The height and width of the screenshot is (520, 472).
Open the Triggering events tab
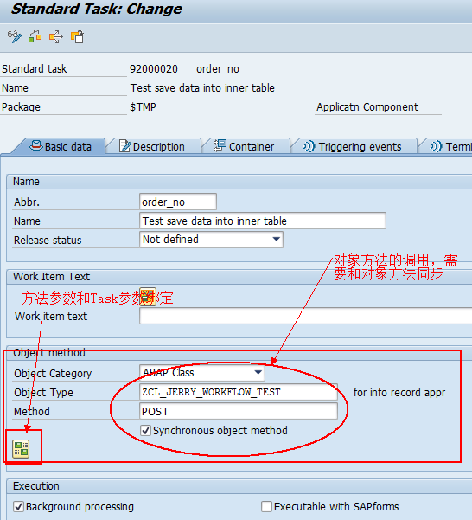click(x=354, y=146)
